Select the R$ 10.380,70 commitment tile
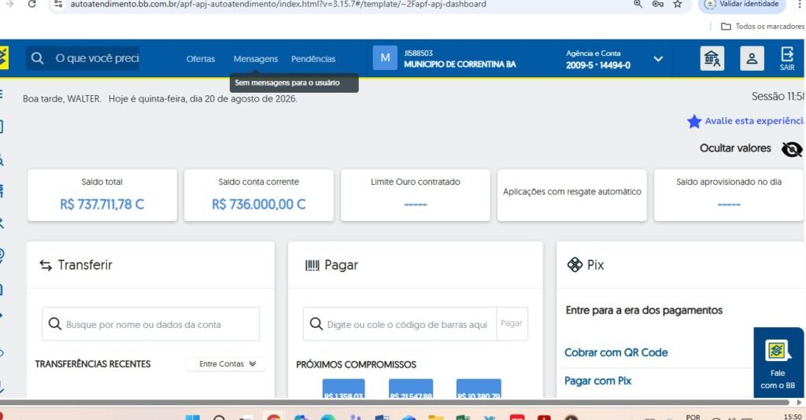The height and width of the screenshot is (420, 806). [x=479, y=389]
